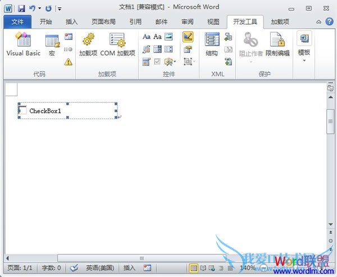Toggle 插入 insert mode in status bar

coord(129,268)
